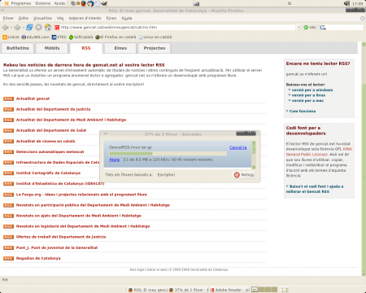366x293 pixels.
Task: Download the versió per a mac reader
Action: click(x=307, y=101)
